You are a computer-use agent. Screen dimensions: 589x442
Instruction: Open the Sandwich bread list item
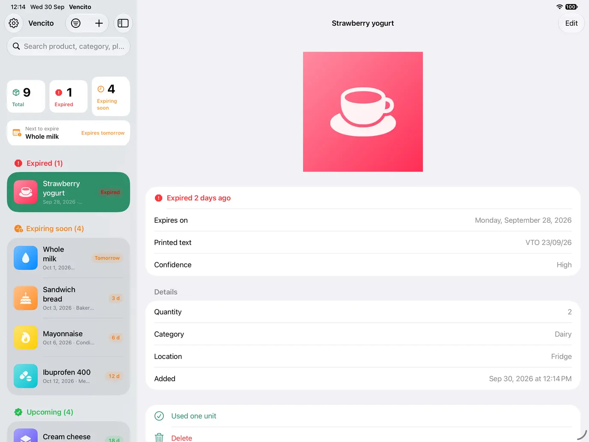click(68, 298)
